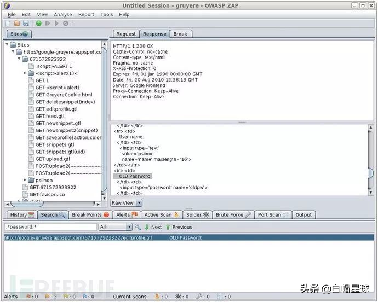378x302 pixels.
Task: Open the All search scope dropdown
Action: (116, 227)
